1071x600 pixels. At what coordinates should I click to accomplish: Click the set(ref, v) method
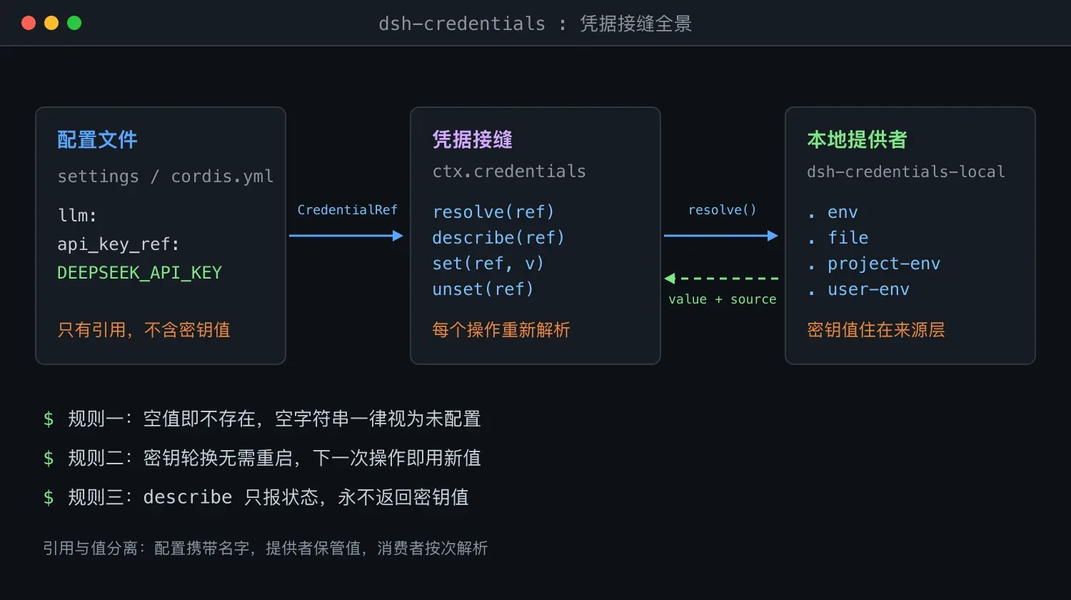(x=488, y=264)
